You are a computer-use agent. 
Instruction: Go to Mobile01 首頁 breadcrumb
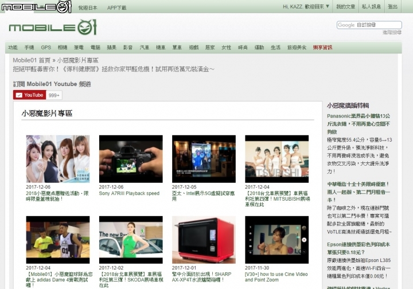[32, 60]
